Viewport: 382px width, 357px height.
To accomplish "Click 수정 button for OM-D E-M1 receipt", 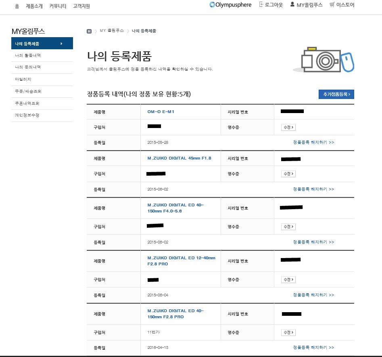I will pos(288,127).
